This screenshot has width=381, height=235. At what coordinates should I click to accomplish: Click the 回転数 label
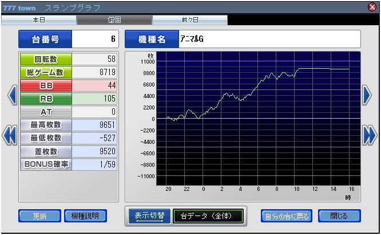pyautogui.click(x=46, y=59)
